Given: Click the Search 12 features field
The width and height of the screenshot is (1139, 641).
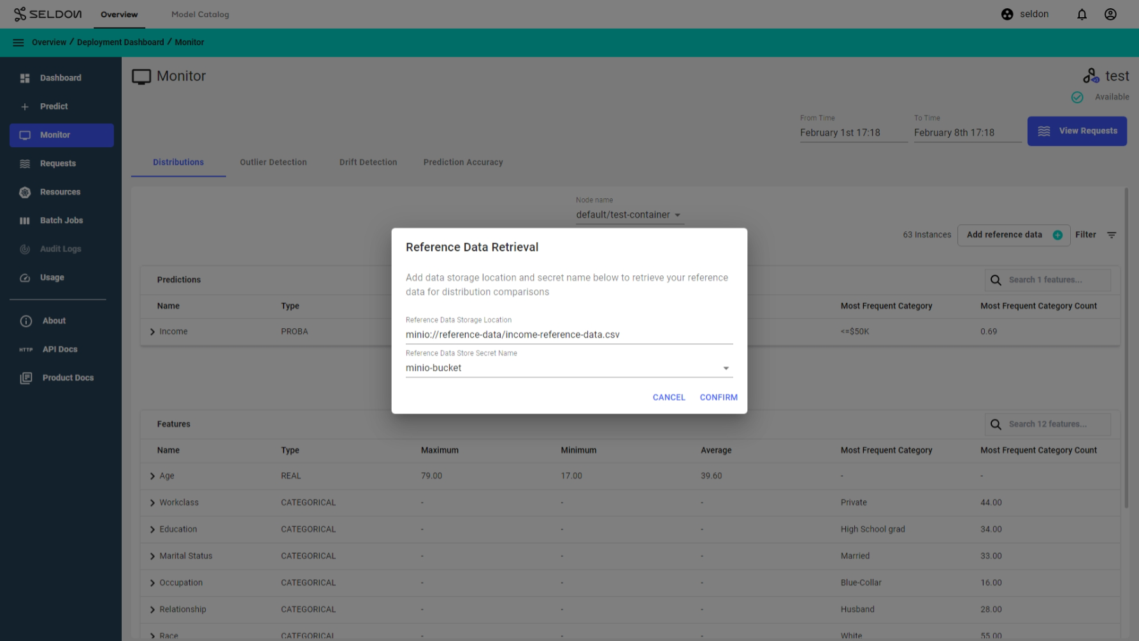Looking at the screenshot, I should tap(1048, 424).
